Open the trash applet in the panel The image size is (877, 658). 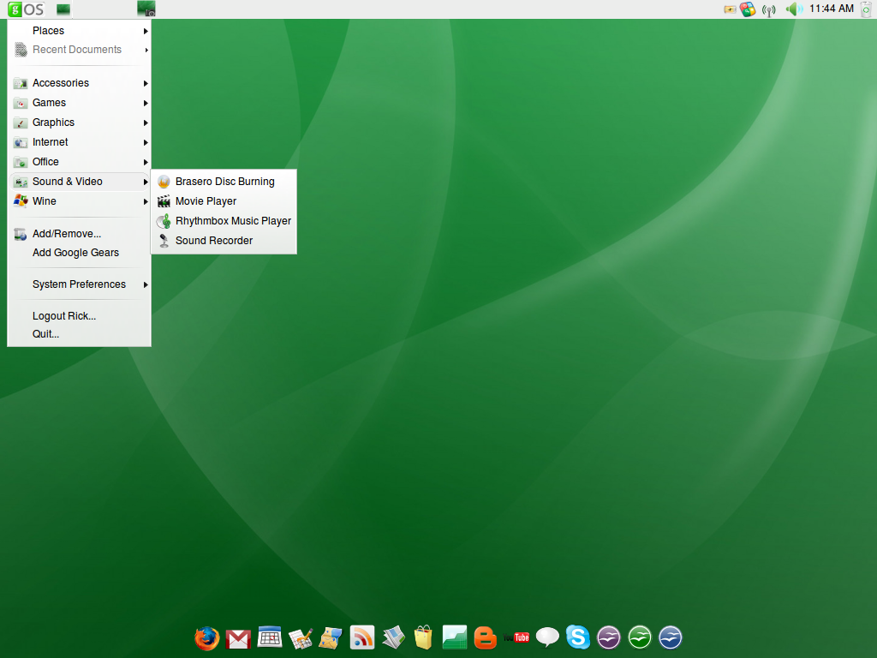867,9
